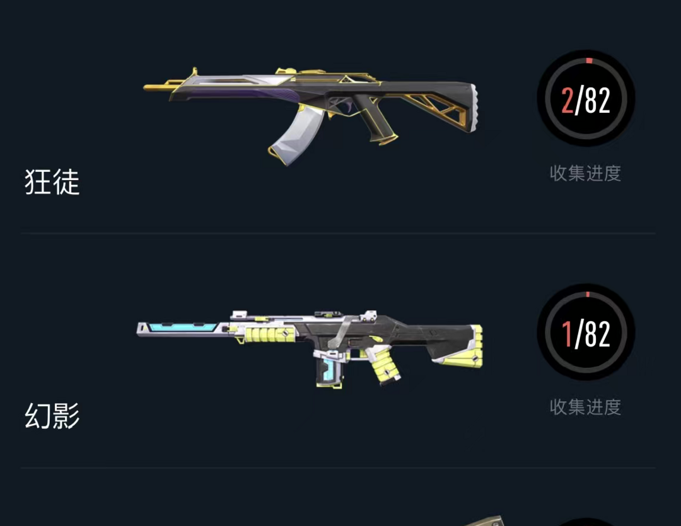
Task: Open the 1/82 collection progress ring
Action: click(586, 333)
